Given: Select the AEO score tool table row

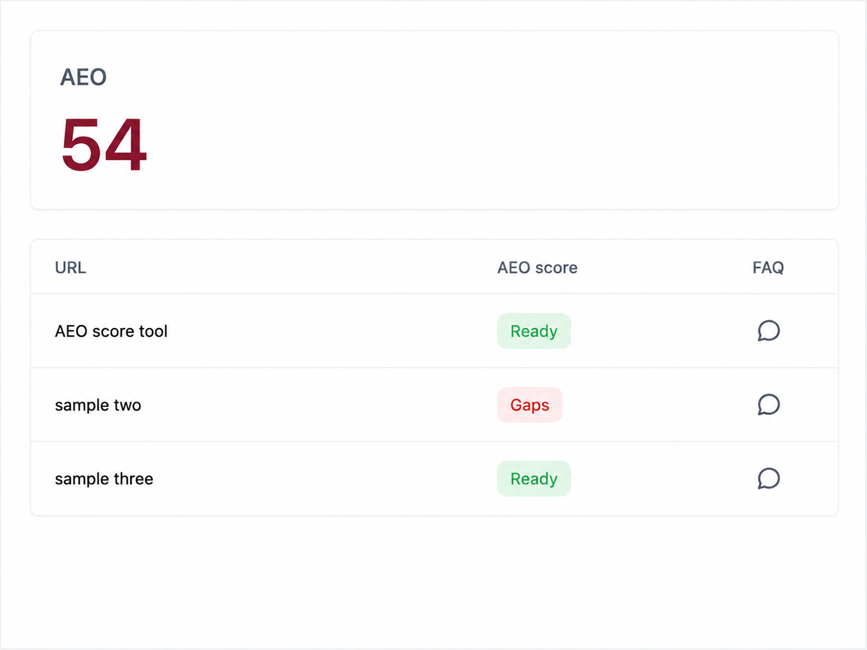Looking at the screenshot, I should 434,331.
